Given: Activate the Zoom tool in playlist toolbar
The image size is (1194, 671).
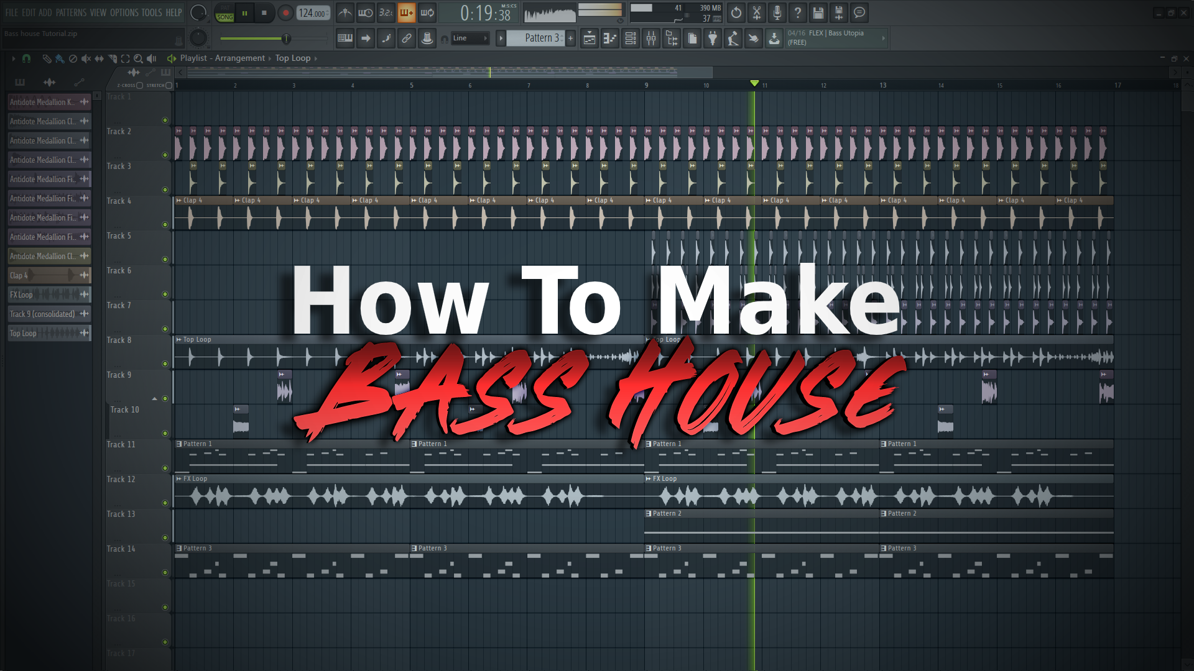Looking at the screenshot, I should coord(139,59).
